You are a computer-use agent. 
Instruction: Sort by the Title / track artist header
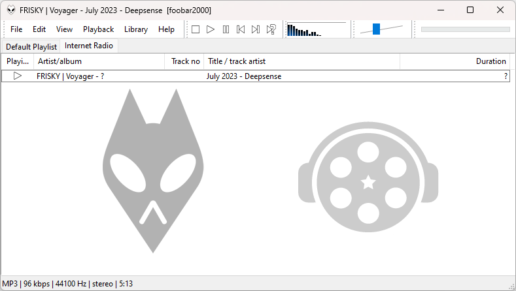[301, 61]
